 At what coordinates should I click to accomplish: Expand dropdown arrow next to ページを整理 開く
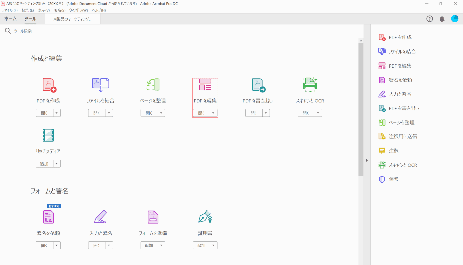pos(161,113)
